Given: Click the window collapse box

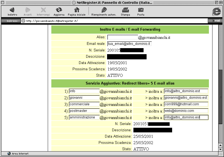Looking at the screenshot, I should pos(221,2).
